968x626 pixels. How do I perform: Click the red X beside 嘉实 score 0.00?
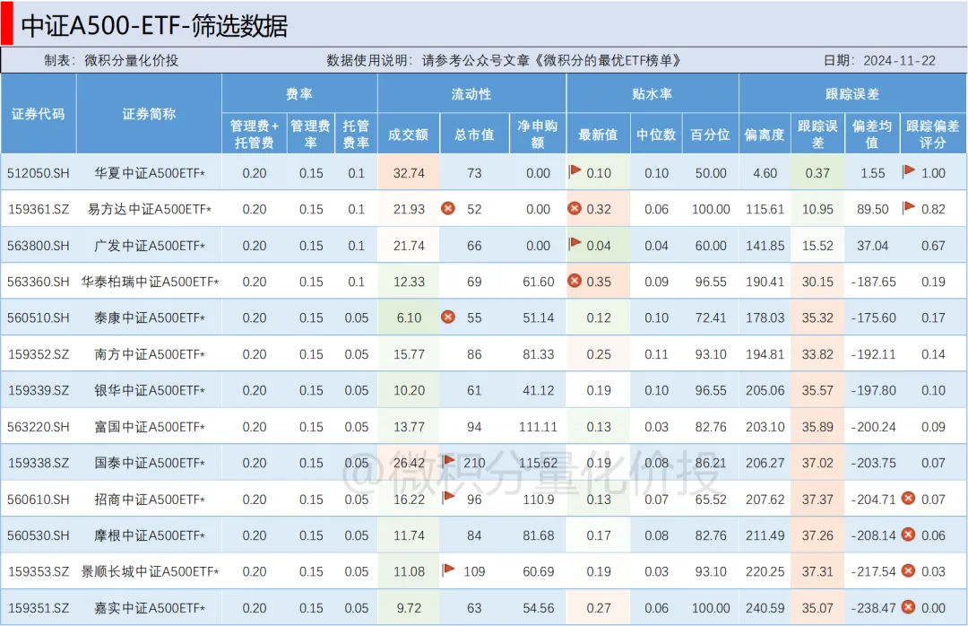point(908,607)
